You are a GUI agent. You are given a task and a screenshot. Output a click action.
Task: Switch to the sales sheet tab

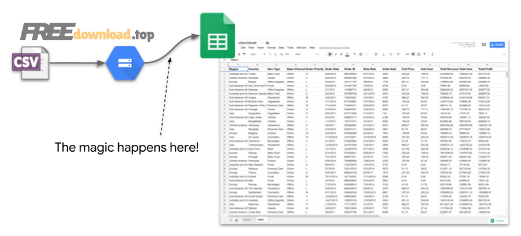[262, 220]
